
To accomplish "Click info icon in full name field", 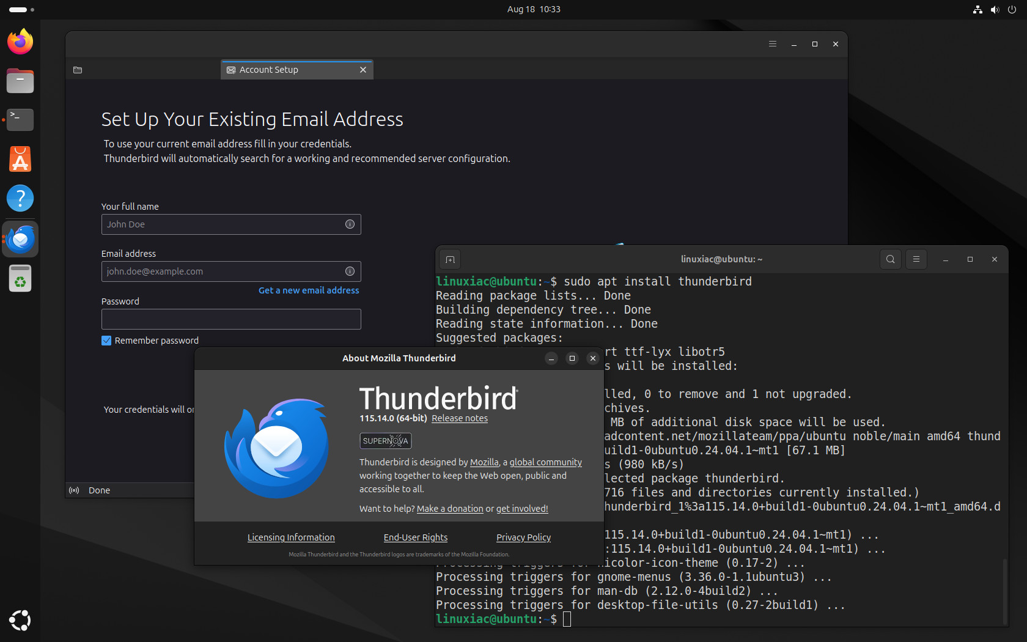I will pyautogui.click(x=350, y=224).
